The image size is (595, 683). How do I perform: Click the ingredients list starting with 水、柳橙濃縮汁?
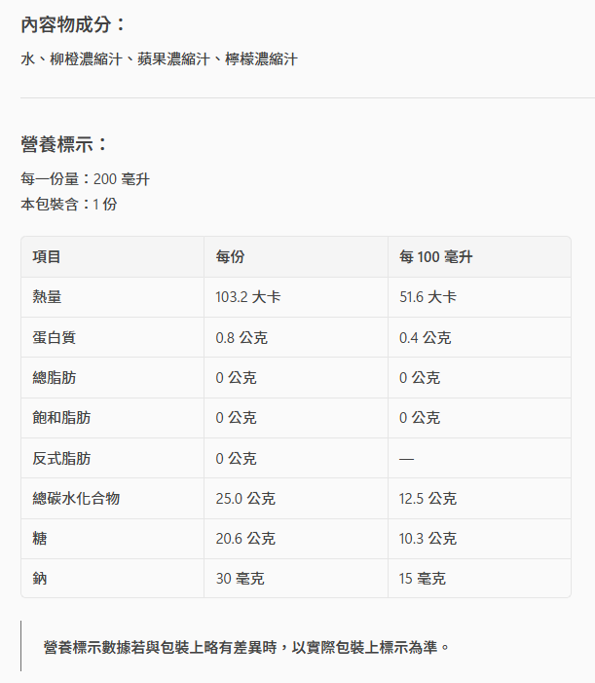(x=159, y=59)
